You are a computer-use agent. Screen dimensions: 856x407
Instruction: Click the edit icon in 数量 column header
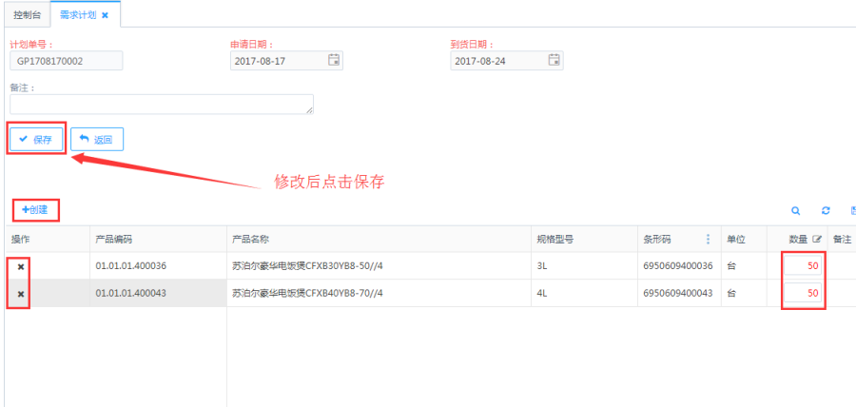pos(816,240)
